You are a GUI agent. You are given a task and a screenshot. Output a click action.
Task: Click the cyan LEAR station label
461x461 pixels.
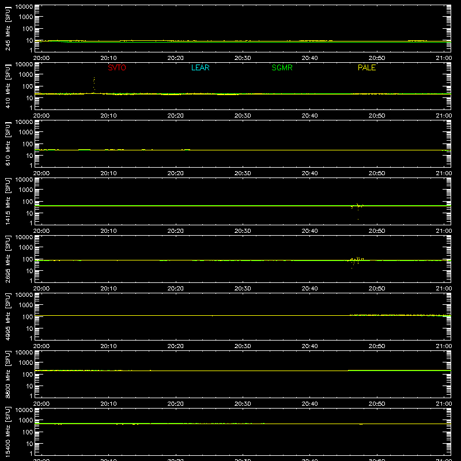click(200, 67)
